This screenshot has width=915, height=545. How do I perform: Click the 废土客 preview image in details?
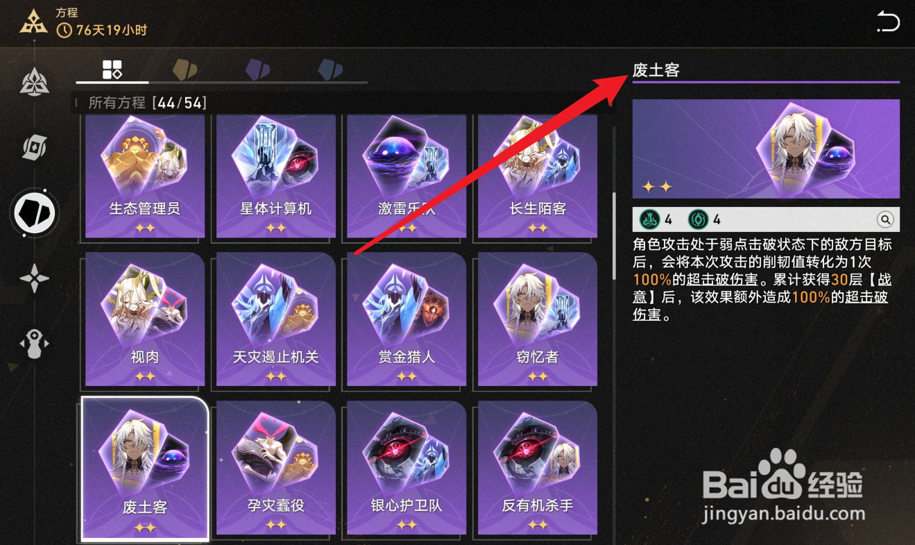click(x=766, y=149)
